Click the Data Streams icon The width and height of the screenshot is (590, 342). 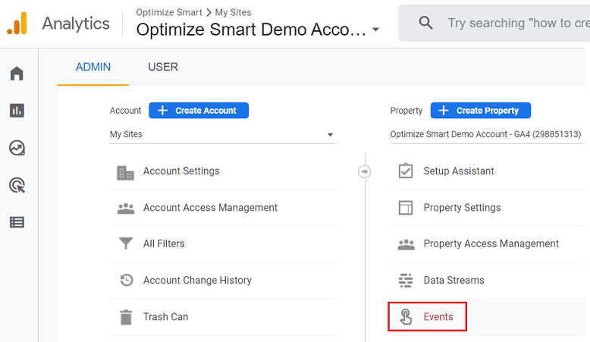click(x=406, y=281)
